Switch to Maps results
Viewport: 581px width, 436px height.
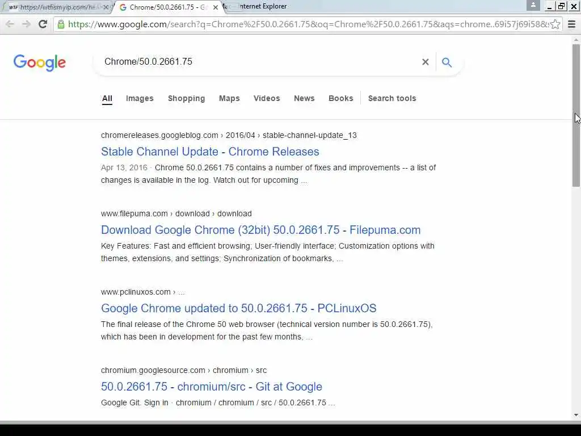pos(229,98)
